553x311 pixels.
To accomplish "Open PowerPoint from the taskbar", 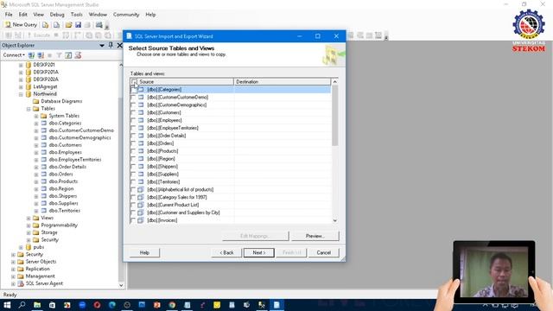I will [157, 305].
